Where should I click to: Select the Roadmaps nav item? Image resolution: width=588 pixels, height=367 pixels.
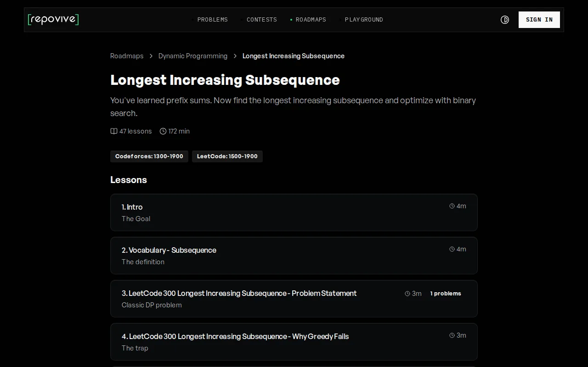tap(311, 20)
